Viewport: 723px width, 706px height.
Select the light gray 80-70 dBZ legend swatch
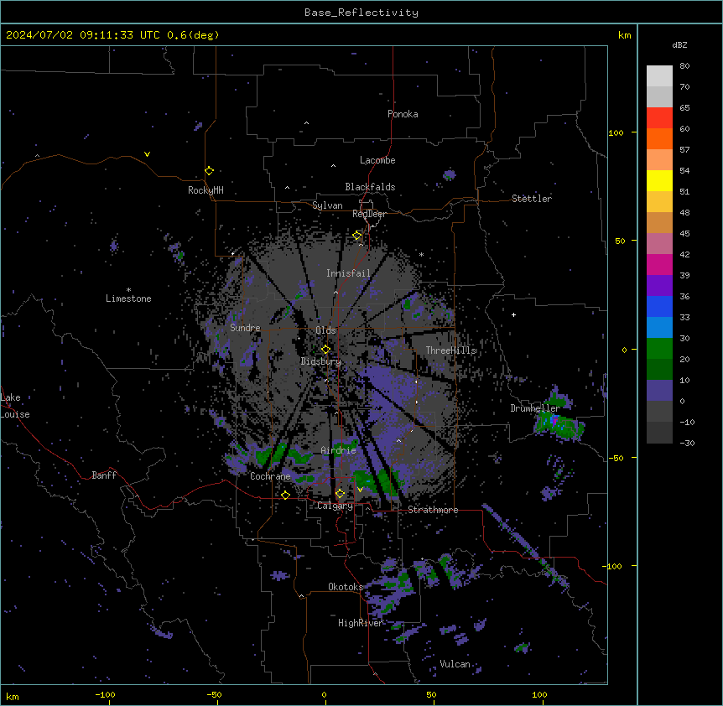click(659, 75)
